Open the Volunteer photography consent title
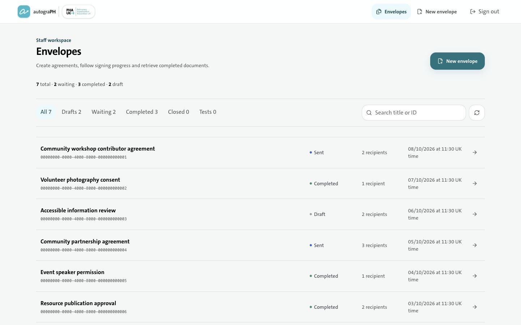The height and width of the screenshot is (325, 521). click(x=80, y=180)
